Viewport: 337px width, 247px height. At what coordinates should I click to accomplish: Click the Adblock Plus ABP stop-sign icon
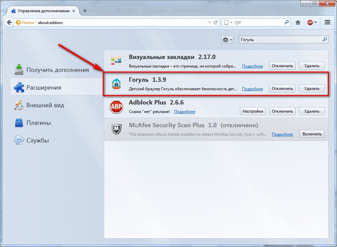tap(116, 107)
